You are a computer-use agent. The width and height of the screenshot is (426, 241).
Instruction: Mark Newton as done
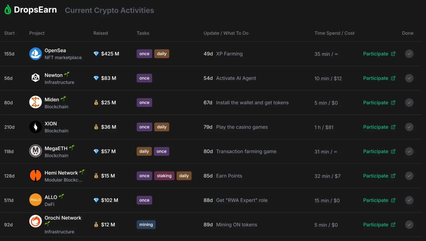tap(409, 78)
